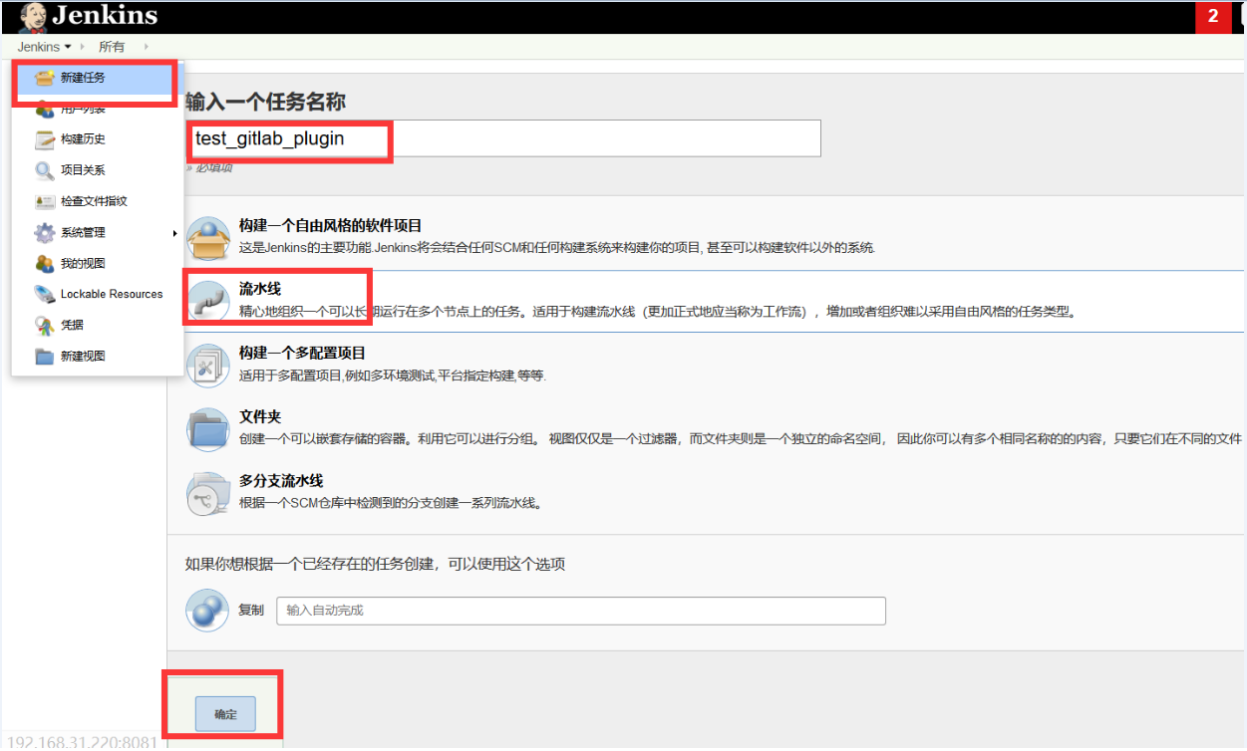Click the Lockable Resources icon

tap(44, 294)
